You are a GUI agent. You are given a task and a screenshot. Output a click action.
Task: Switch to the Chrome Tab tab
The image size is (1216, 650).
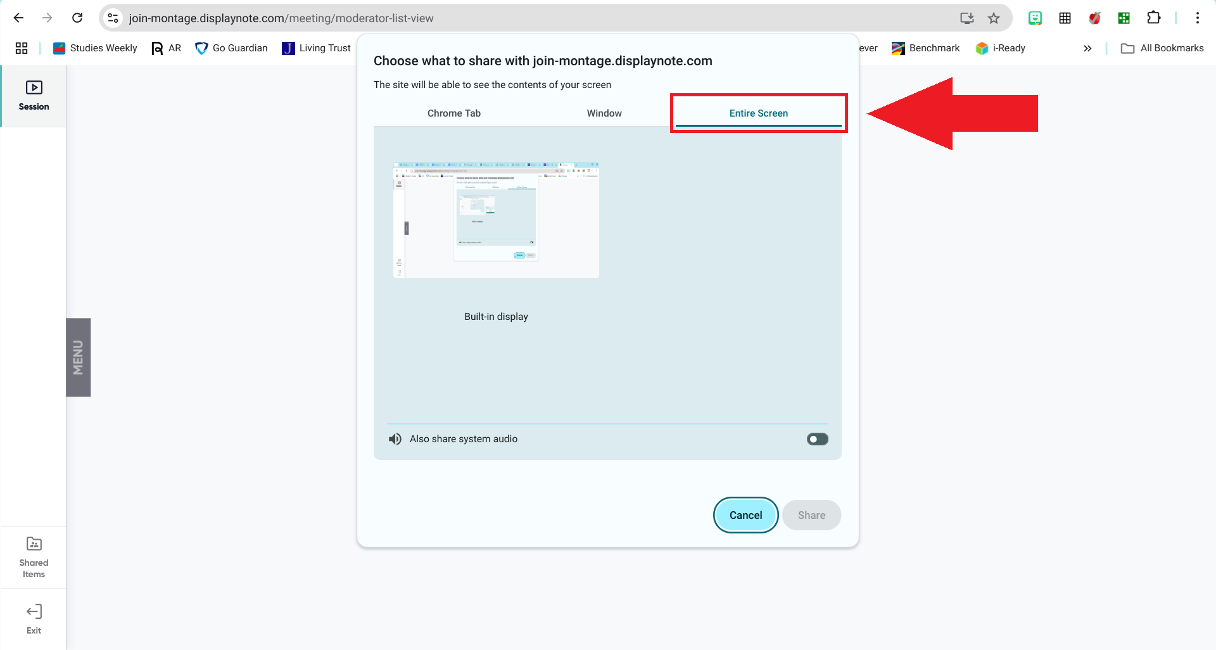[x=453, y=113]
